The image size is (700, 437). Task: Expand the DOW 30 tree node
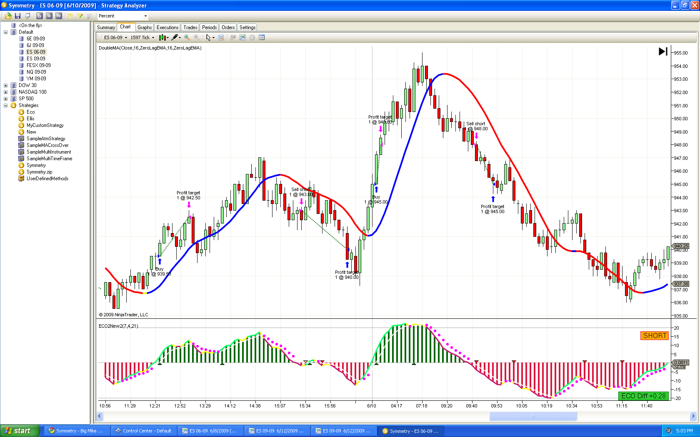(x=6, y=85)
